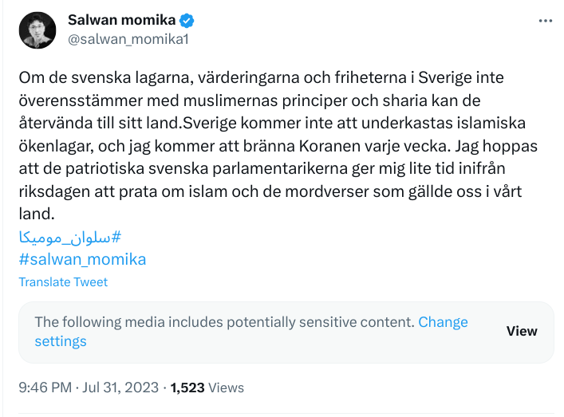
Task: Click the 1,523 view count number
Action: click(187, 387)
